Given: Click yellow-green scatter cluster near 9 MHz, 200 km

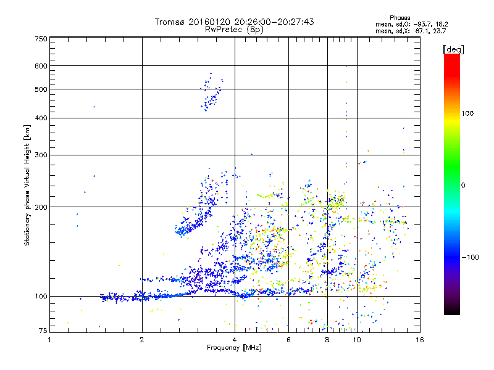Looking at the screenshot, I should (x=337, y=202).
